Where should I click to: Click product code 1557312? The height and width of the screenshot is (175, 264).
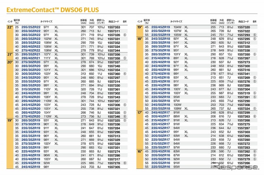[x=244, y=43]
